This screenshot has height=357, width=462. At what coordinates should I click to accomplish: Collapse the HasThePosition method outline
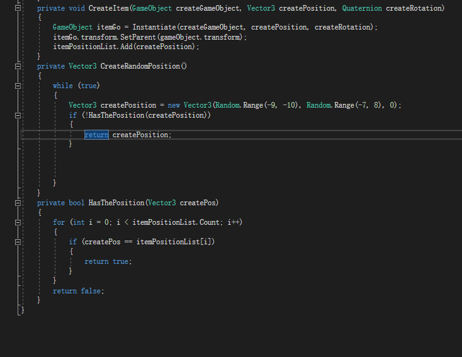pos(18,203)
